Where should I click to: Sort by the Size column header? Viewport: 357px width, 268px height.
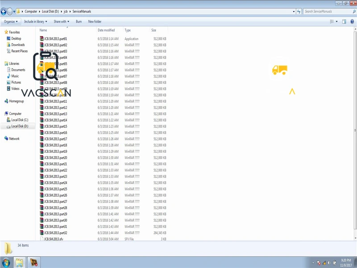pos(154,30)
